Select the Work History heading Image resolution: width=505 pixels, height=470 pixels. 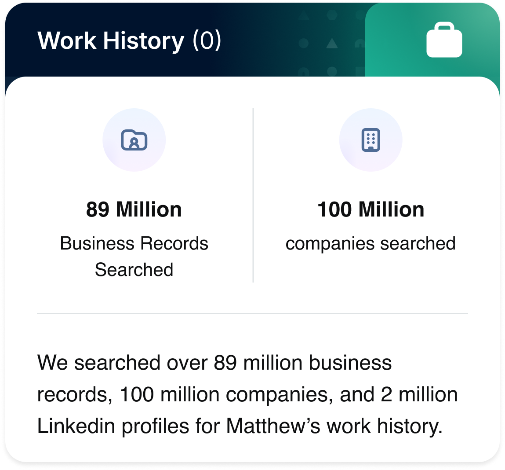pos(111,41)
